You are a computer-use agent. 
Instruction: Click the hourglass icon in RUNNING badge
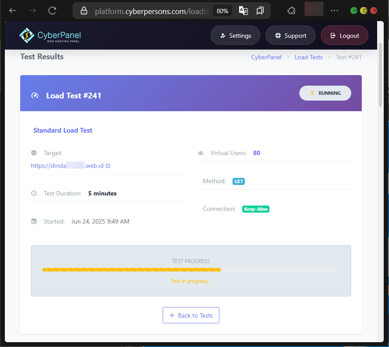click(313, 93)
